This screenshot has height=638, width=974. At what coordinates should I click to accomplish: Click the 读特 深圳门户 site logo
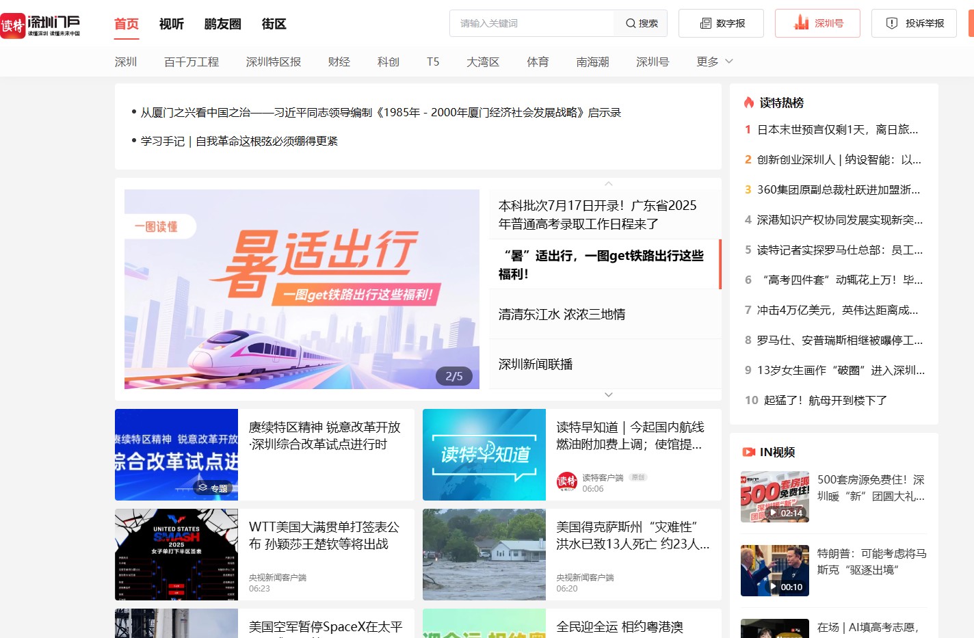[x=40, y=25]
